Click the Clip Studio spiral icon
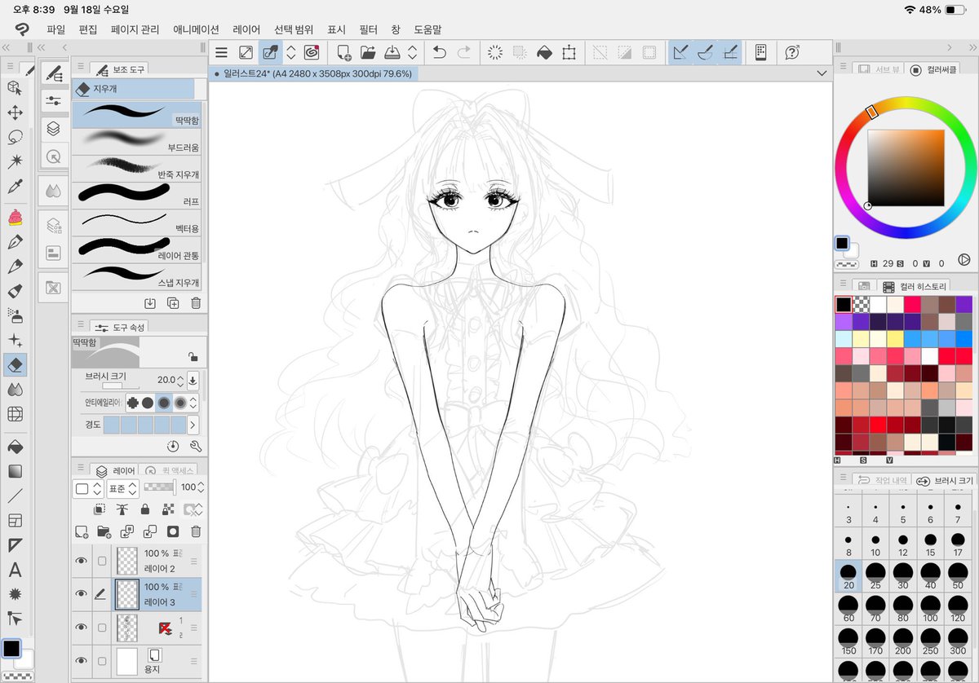Image resolution: width=979 pixels, height=683 pixels. coord(311,53)
